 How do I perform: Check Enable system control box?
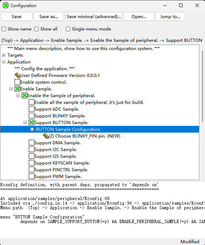tap(17, 82)
